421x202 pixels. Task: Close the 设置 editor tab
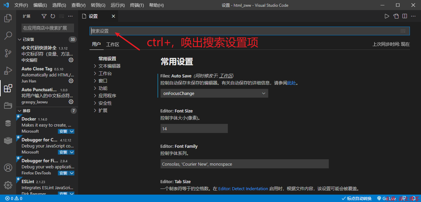113,16
